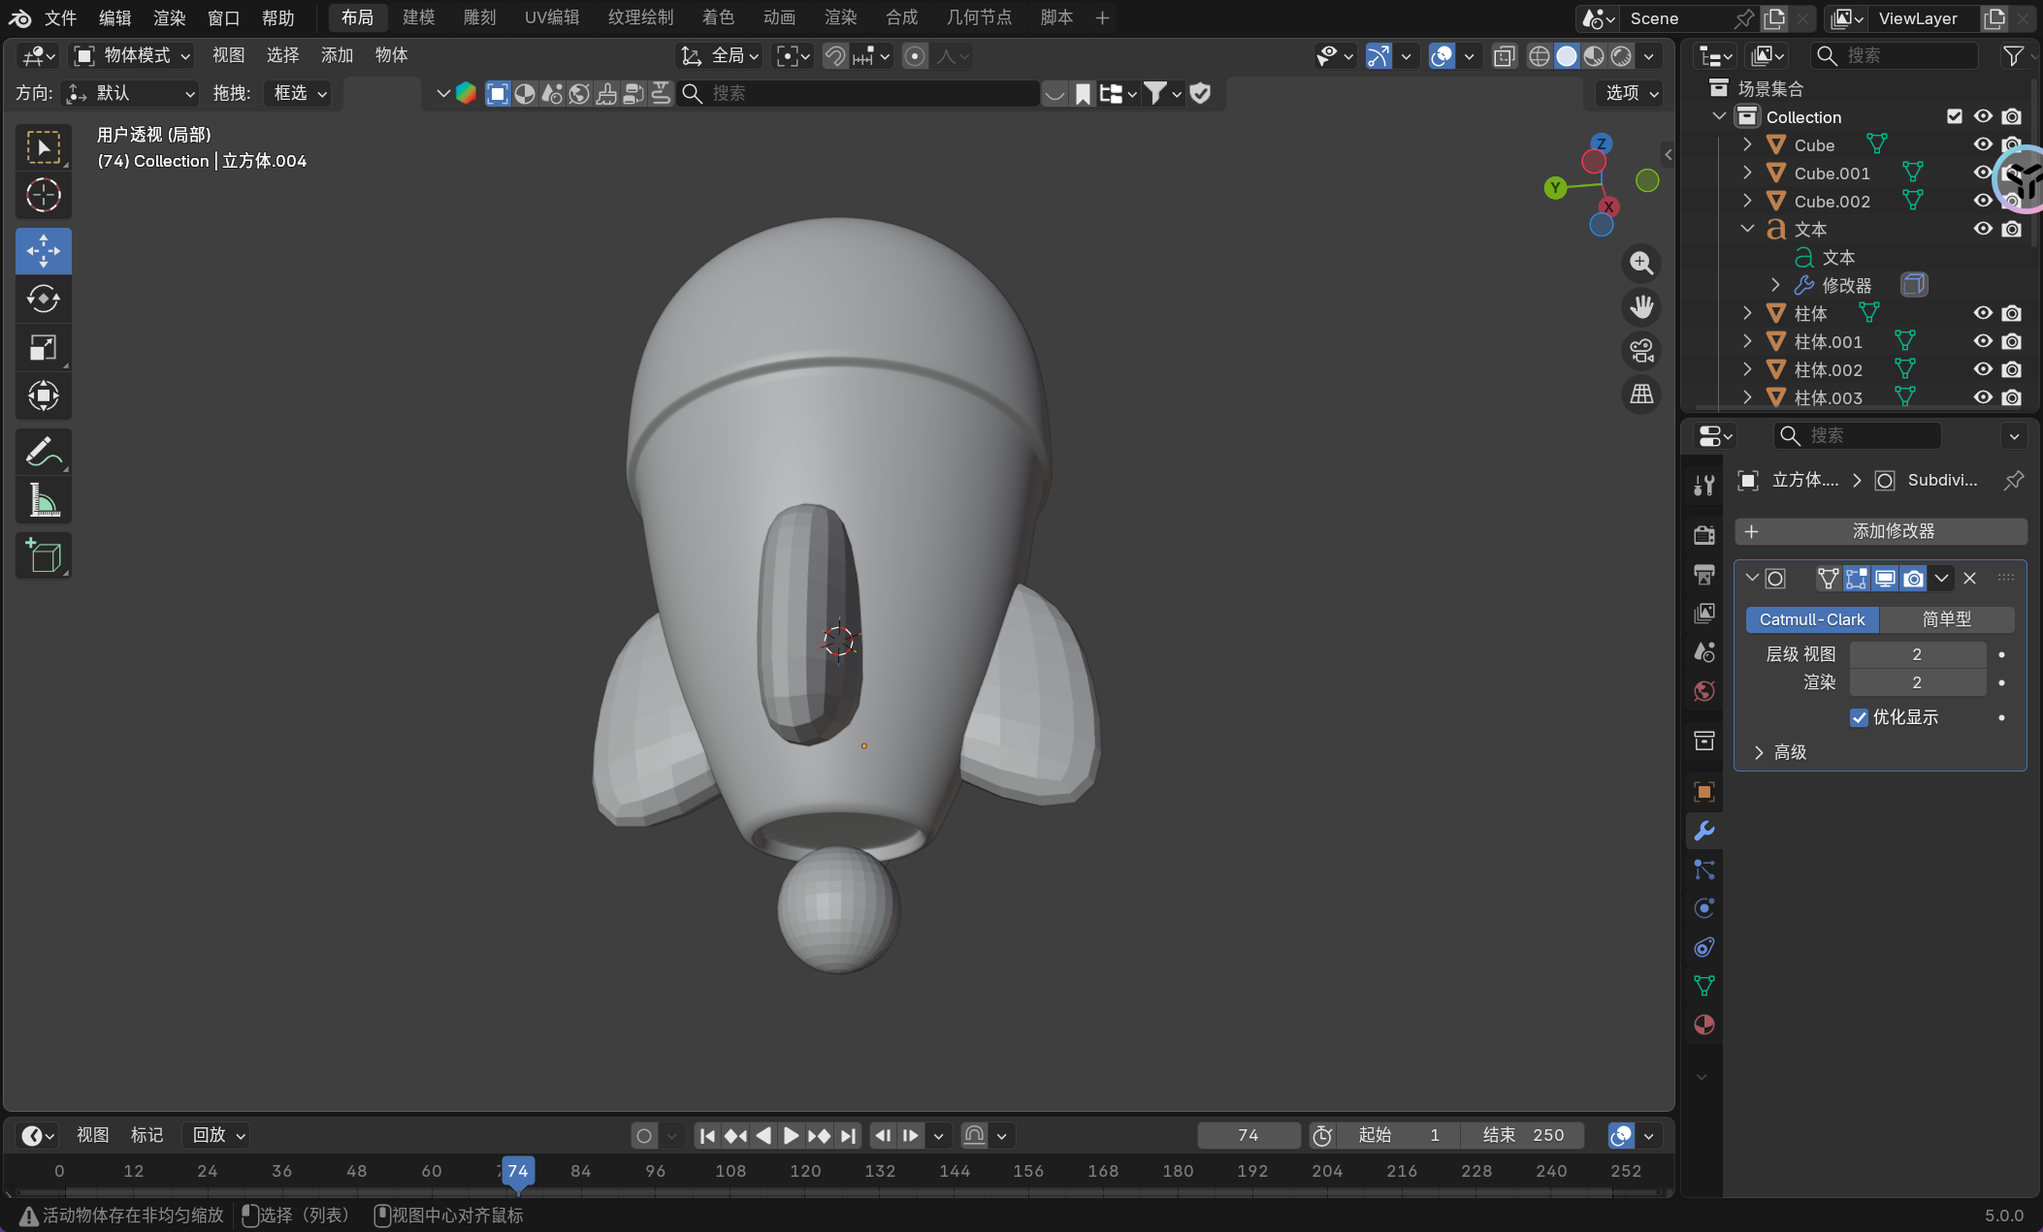Select the Measure ruler tool

43,500
